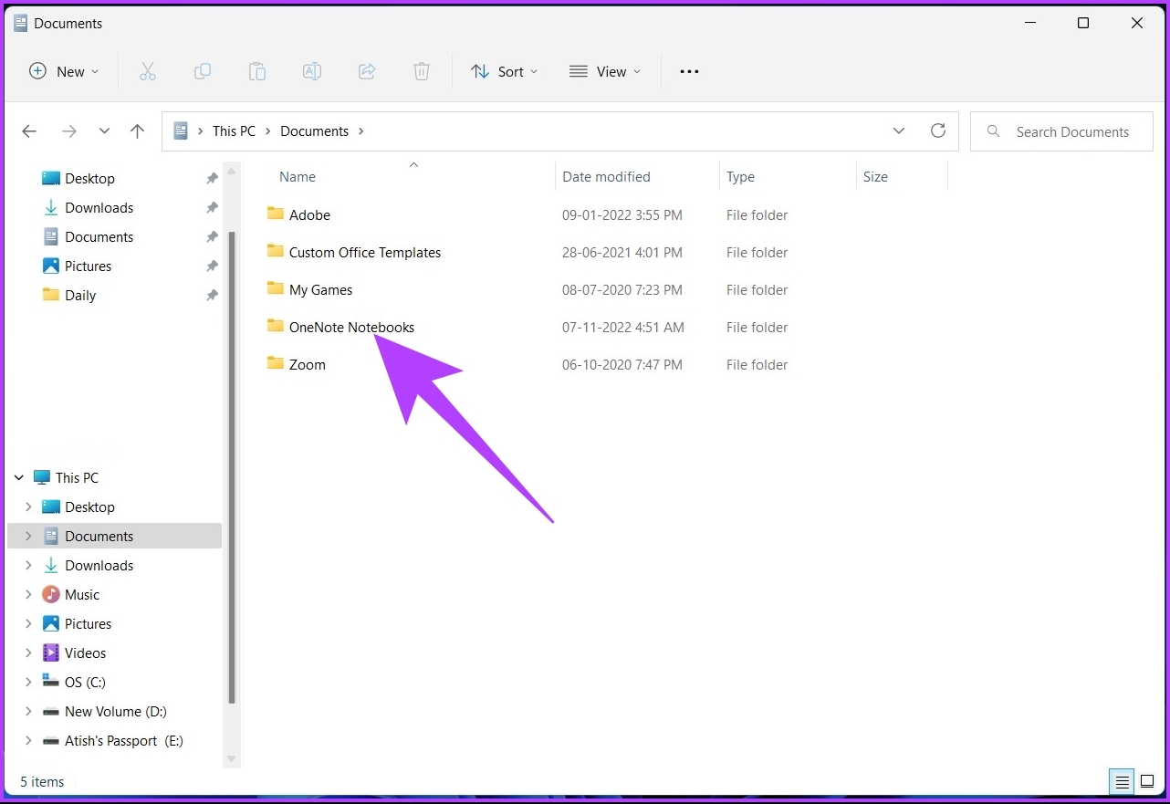The width and height of the screenshot is (1170, 804).
Task: Click the Delete trash icon
Action: pos(422,71)
